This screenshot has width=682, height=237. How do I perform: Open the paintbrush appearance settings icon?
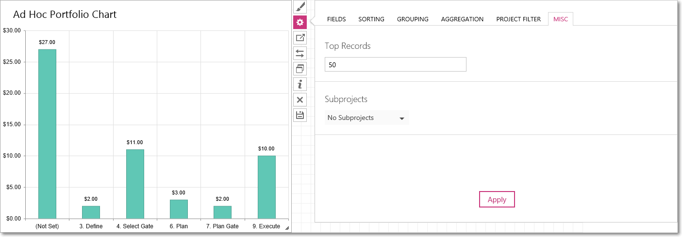pos(300,7)
